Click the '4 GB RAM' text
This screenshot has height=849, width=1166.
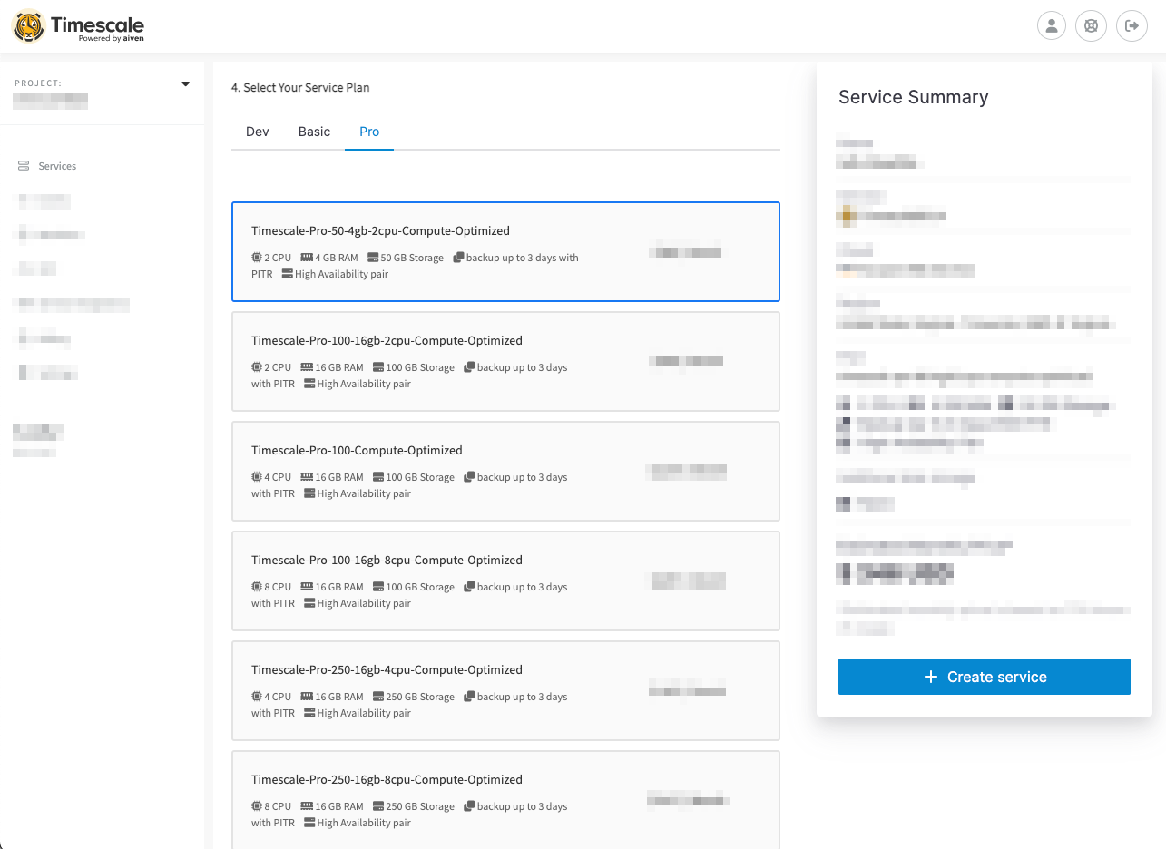pos(337,258)
